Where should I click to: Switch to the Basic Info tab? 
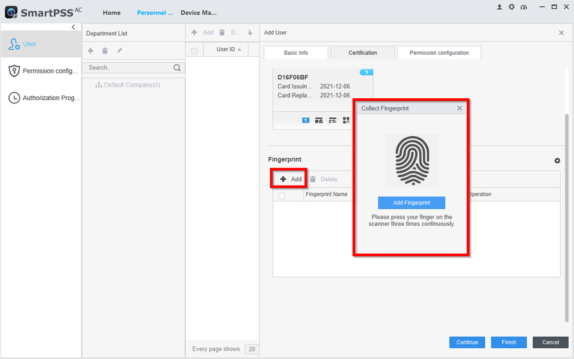(x=295, y=53)
